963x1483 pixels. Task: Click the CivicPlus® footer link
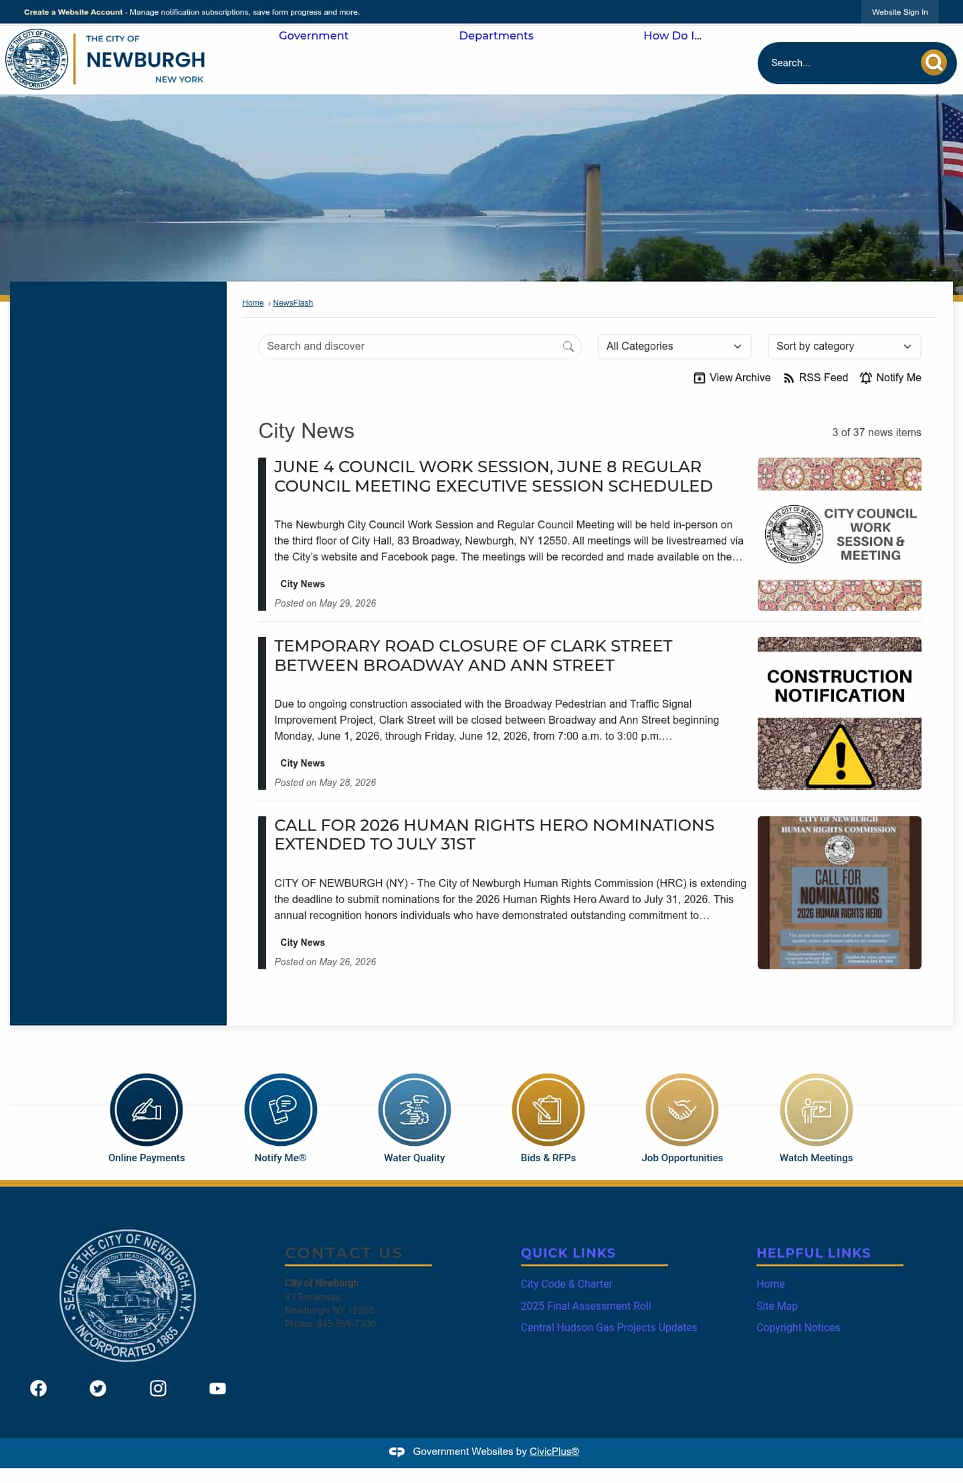pos(554,1452)
